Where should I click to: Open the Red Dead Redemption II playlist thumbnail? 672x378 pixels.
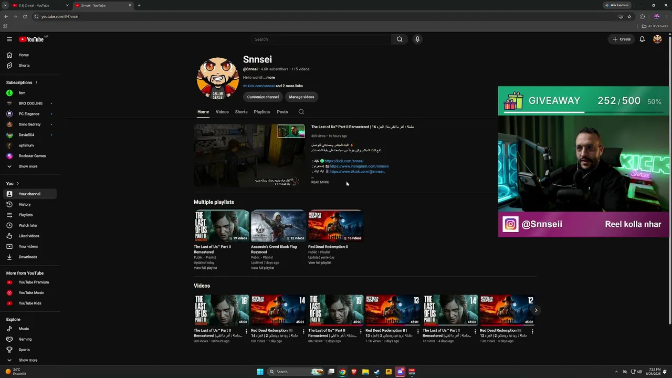pyautogui.click(x=335, y=226)
